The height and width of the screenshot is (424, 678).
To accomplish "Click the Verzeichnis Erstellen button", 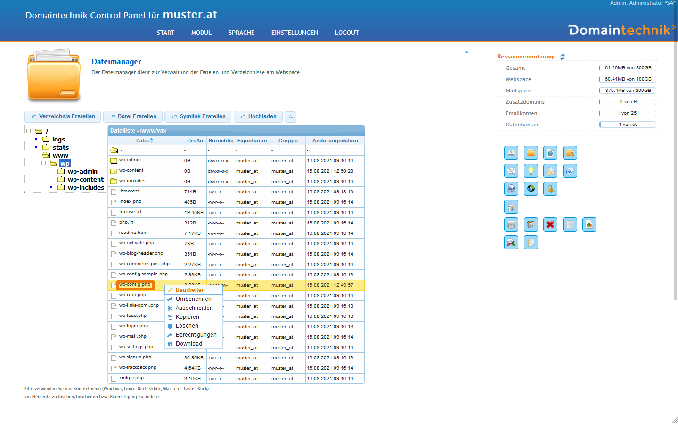I will (x=63, y=116).
